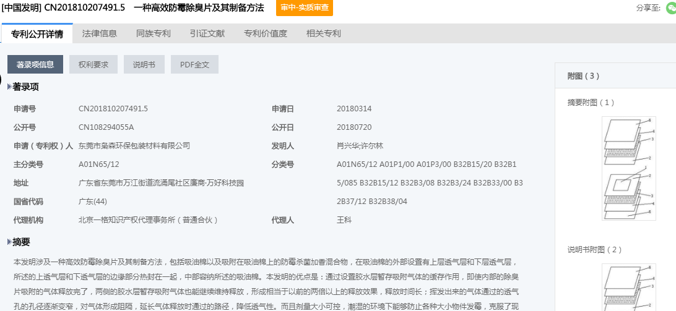Click the WeChat share icon
This screenshot has width=676, height=311.
(670, 8)
